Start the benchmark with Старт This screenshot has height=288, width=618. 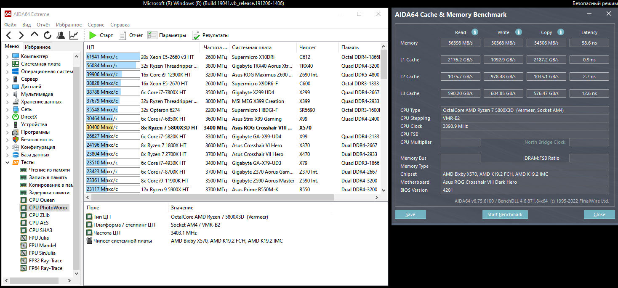(101, 35)
